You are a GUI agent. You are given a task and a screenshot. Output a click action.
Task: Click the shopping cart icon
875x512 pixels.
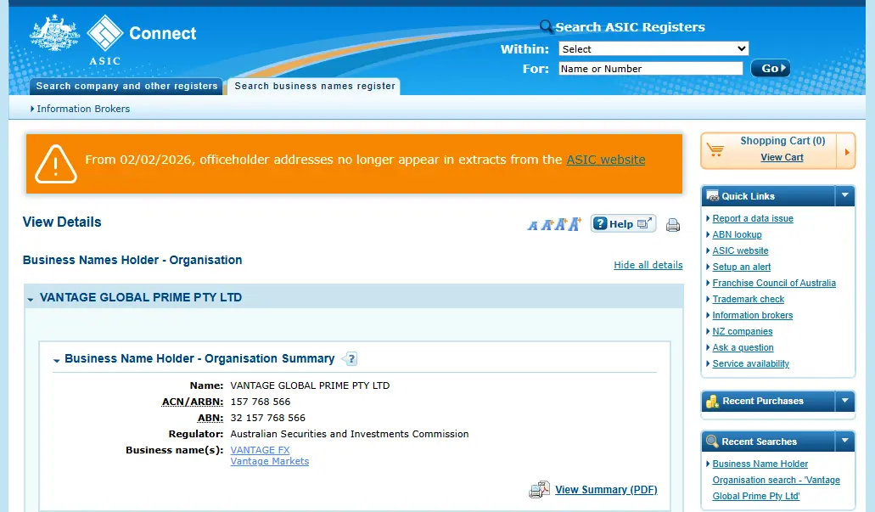[x=715, y=149]
